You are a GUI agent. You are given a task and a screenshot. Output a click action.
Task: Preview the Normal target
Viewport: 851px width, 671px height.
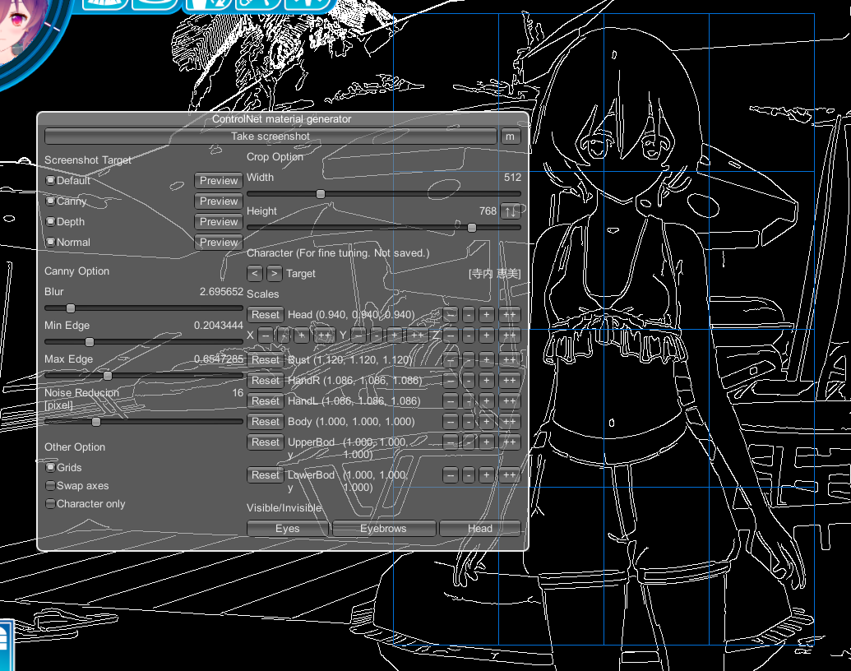coord(219,242)
